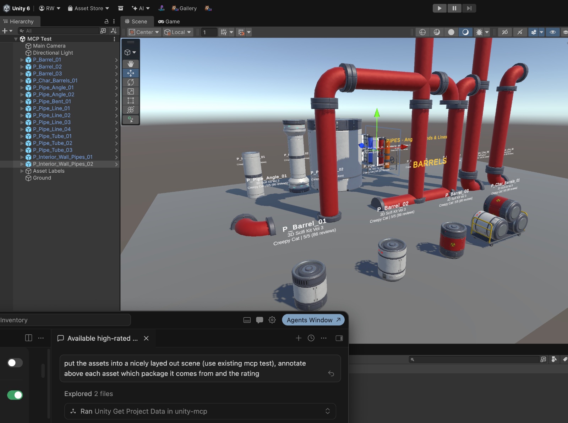Click the Unity 6 logo button

coord(17,8)
